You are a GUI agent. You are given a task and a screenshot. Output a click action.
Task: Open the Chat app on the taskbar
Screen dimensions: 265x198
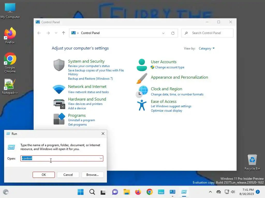coord(115,192)
